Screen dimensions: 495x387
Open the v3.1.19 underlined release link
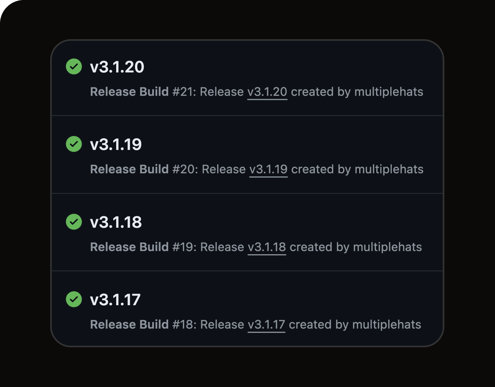(x=268, y=170)
